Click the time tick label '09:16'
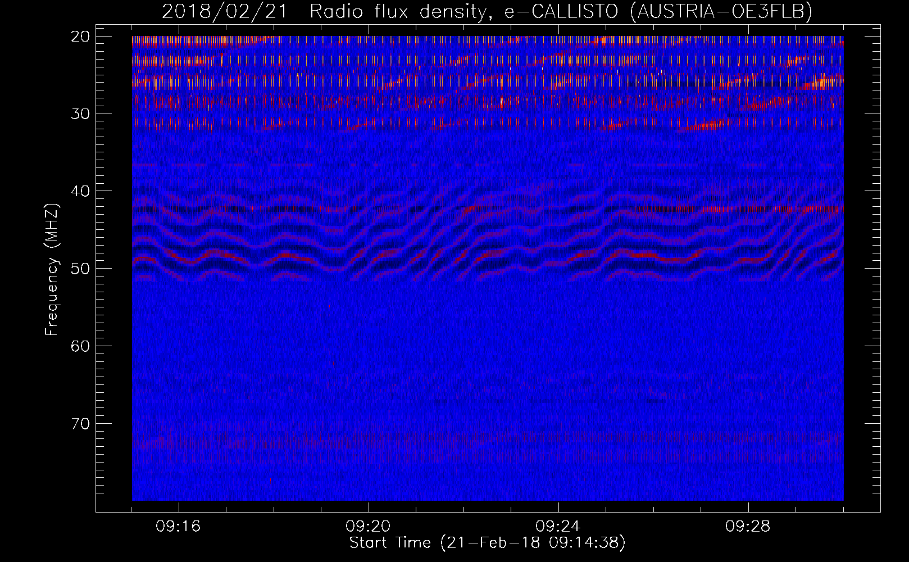 point(178,526)
